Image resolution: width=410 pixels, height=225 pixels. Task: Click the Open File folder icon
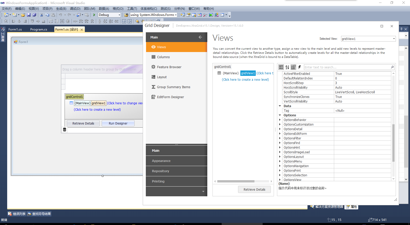pos(23,15)
